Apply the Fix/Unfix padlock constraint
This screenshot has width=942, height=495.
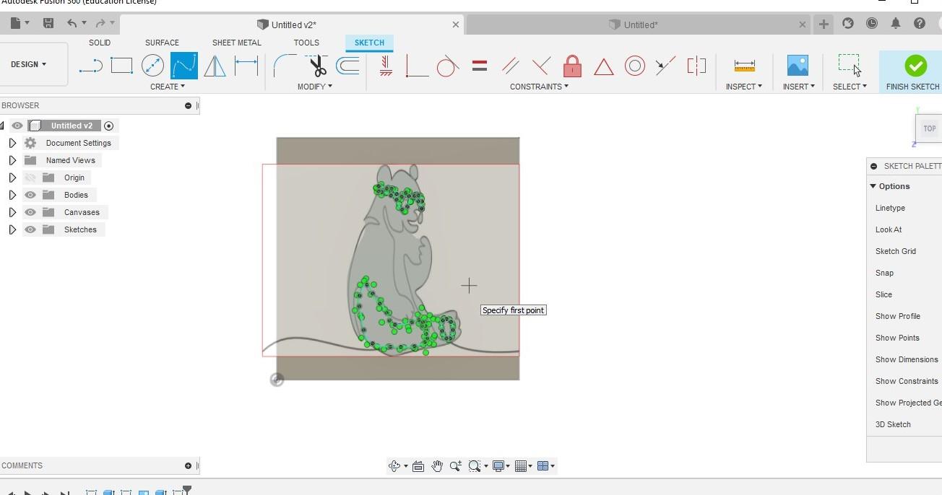tap(572, 66)
